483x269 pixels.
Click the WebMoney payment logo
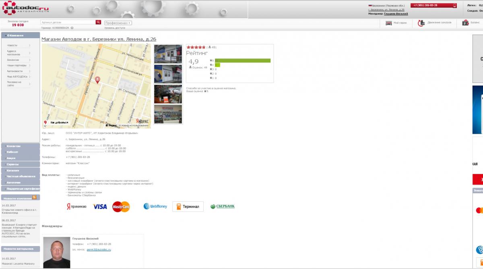point(155,206)
